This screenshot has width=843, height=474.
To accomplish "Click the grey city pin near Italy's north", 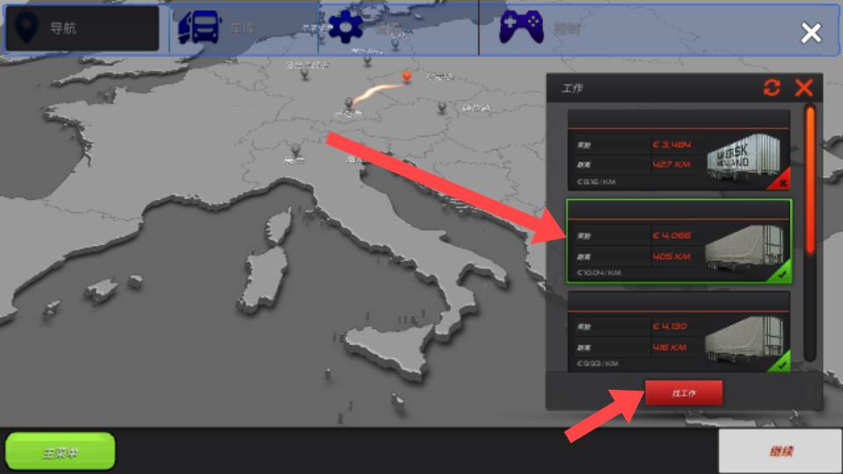I will [x=296, y=149].
